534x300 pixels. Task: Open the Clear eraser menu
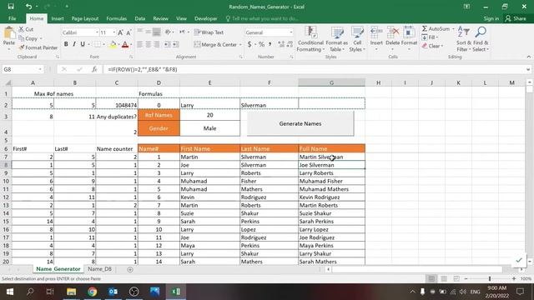[x=432, y=46]
